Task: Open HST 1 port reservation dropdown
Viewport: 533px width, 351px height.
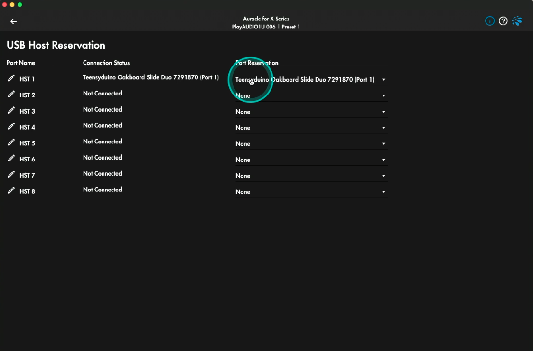Action: click(311, 80)
